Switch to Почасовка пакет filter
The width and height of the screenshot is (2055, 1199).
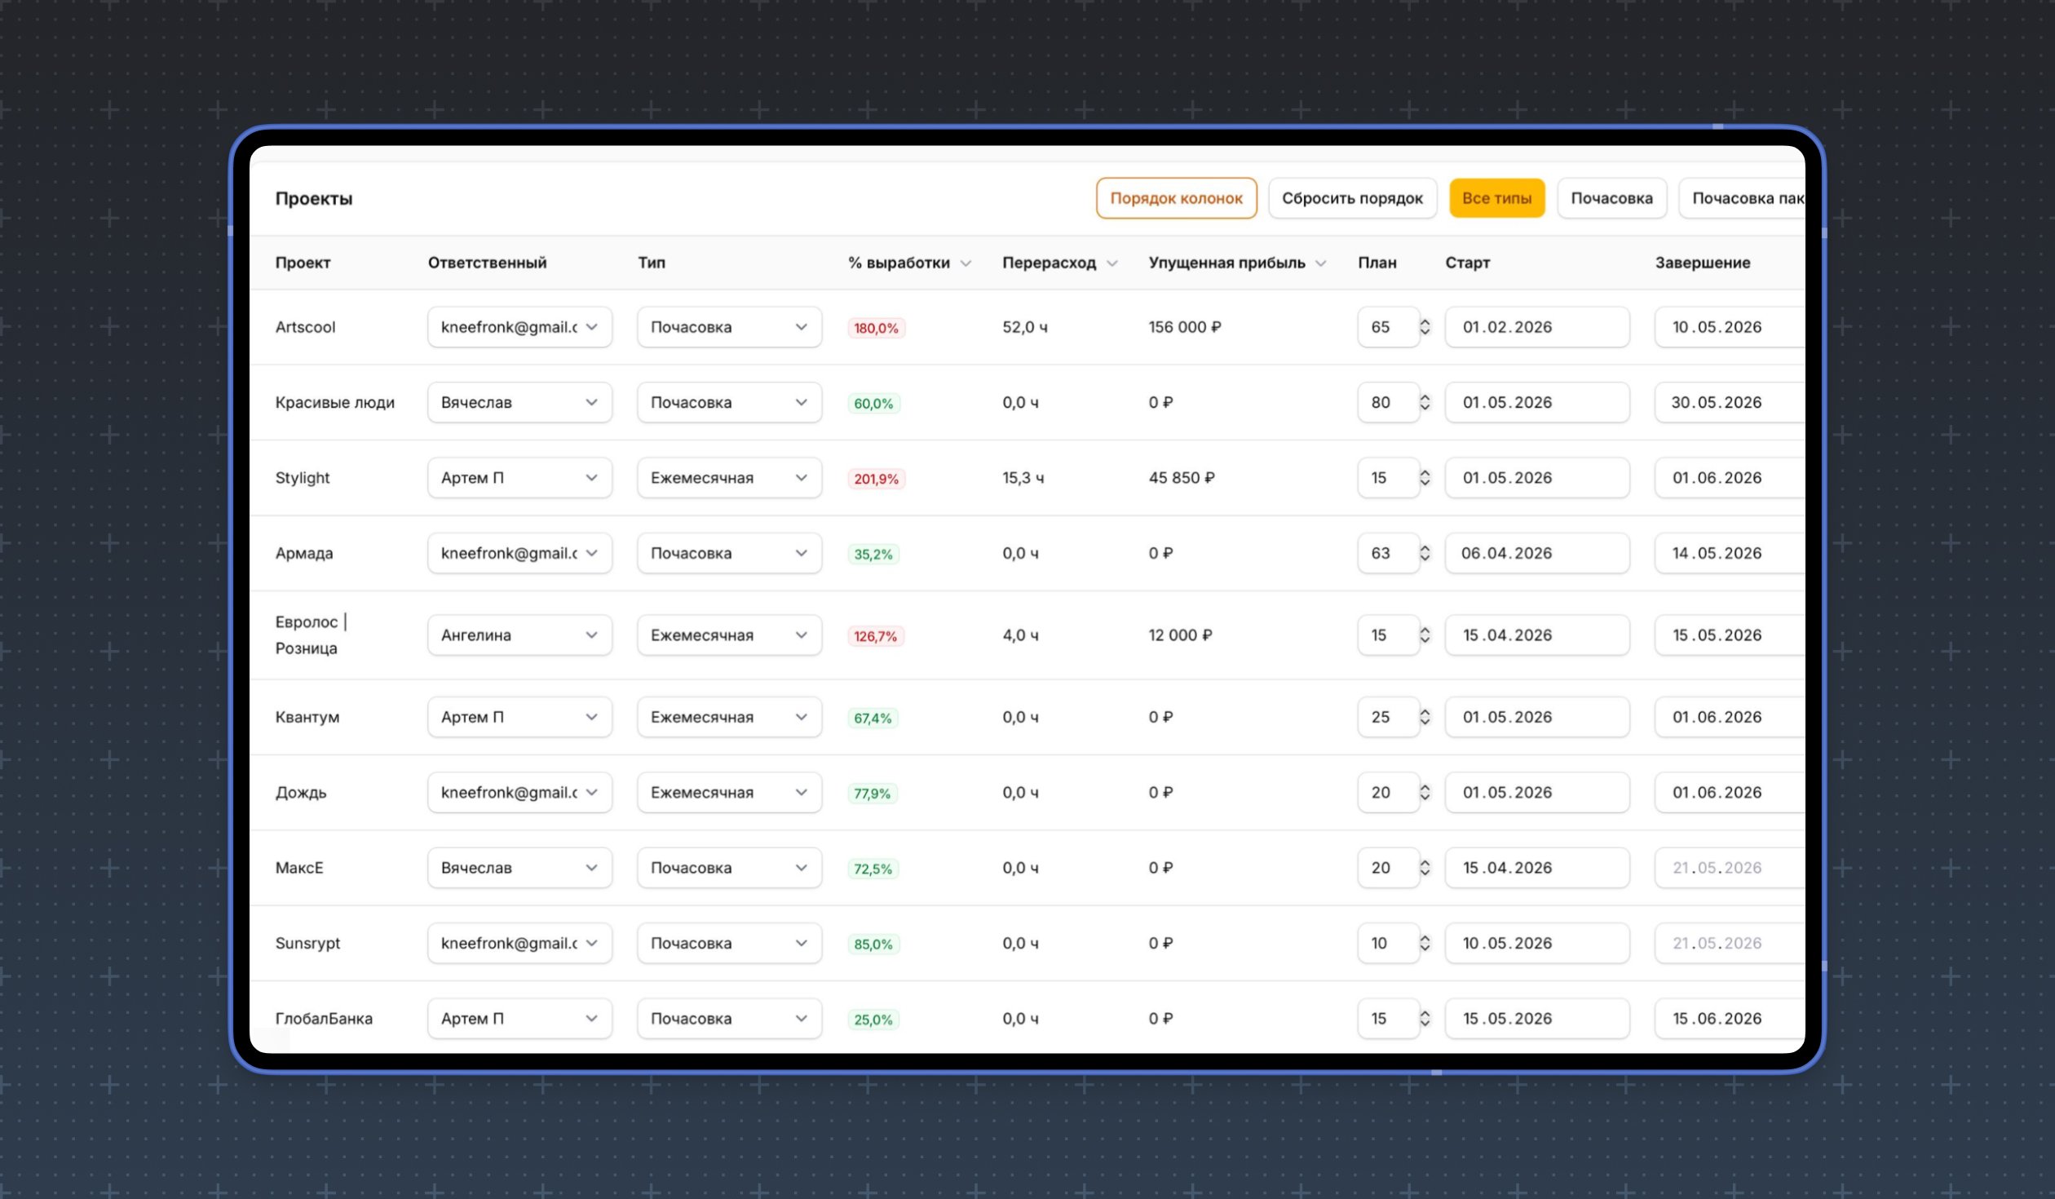1742,198
